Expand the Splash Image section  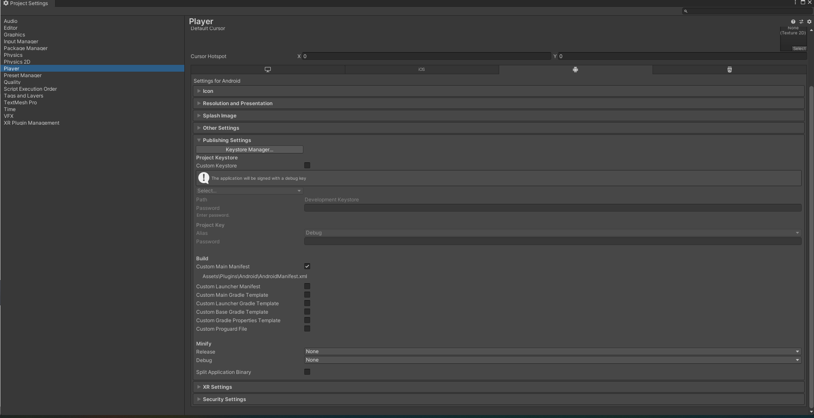498,116
